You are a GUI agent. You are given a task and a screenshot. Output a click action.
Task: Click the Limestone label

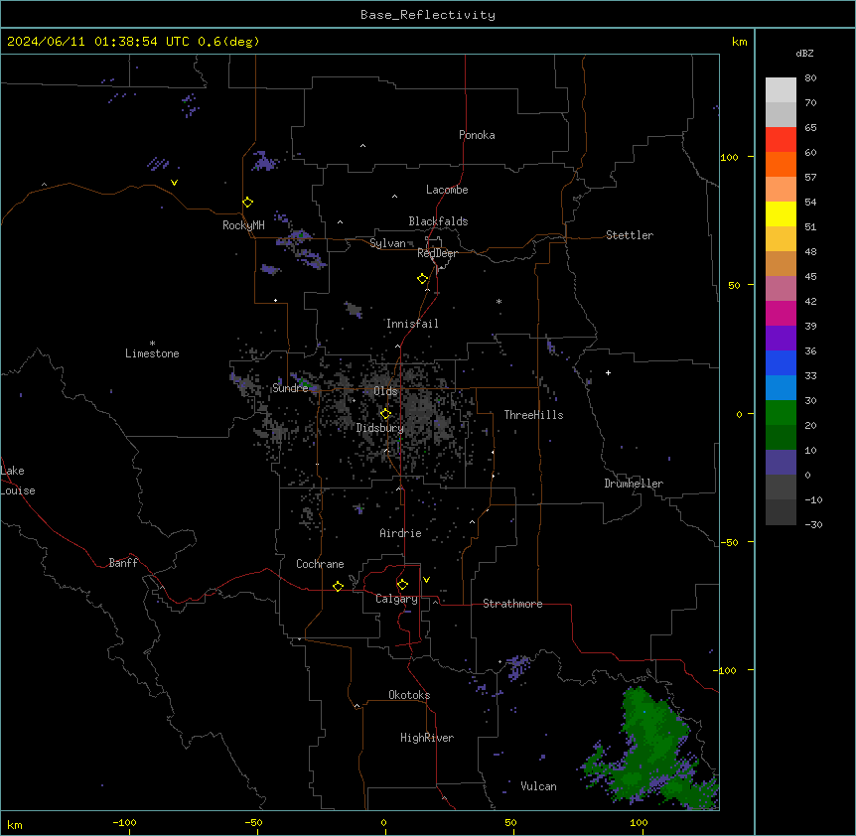tap(152, 353)
